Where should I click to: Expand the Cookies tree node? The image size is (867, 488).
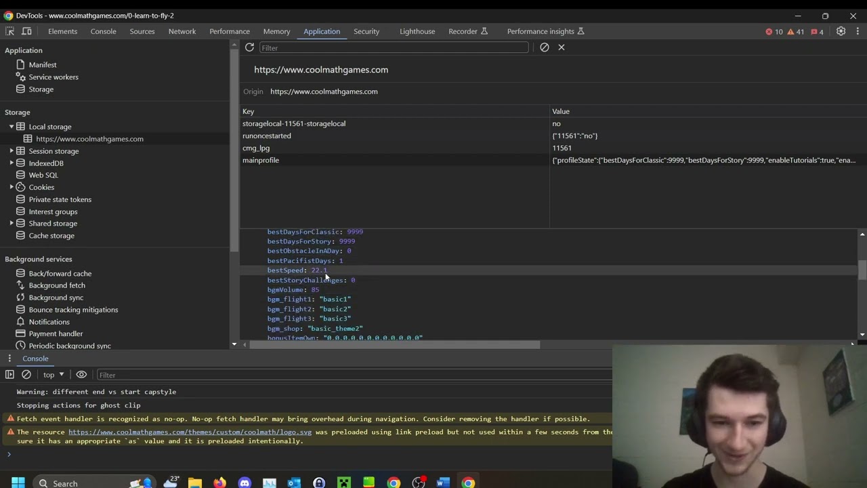12,187
